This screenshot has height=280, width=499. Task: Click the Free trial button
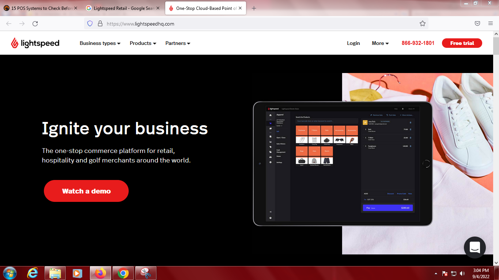coord(462,43)
